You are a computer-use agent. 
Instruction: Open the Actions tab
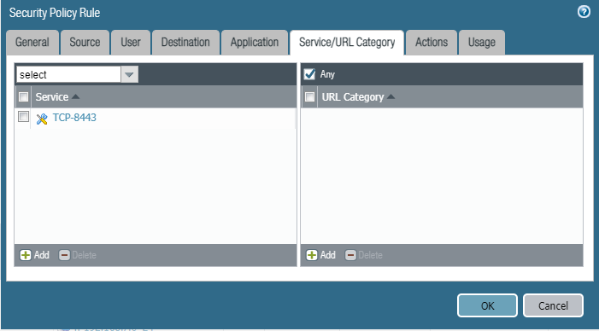click(x=432, y=43)
